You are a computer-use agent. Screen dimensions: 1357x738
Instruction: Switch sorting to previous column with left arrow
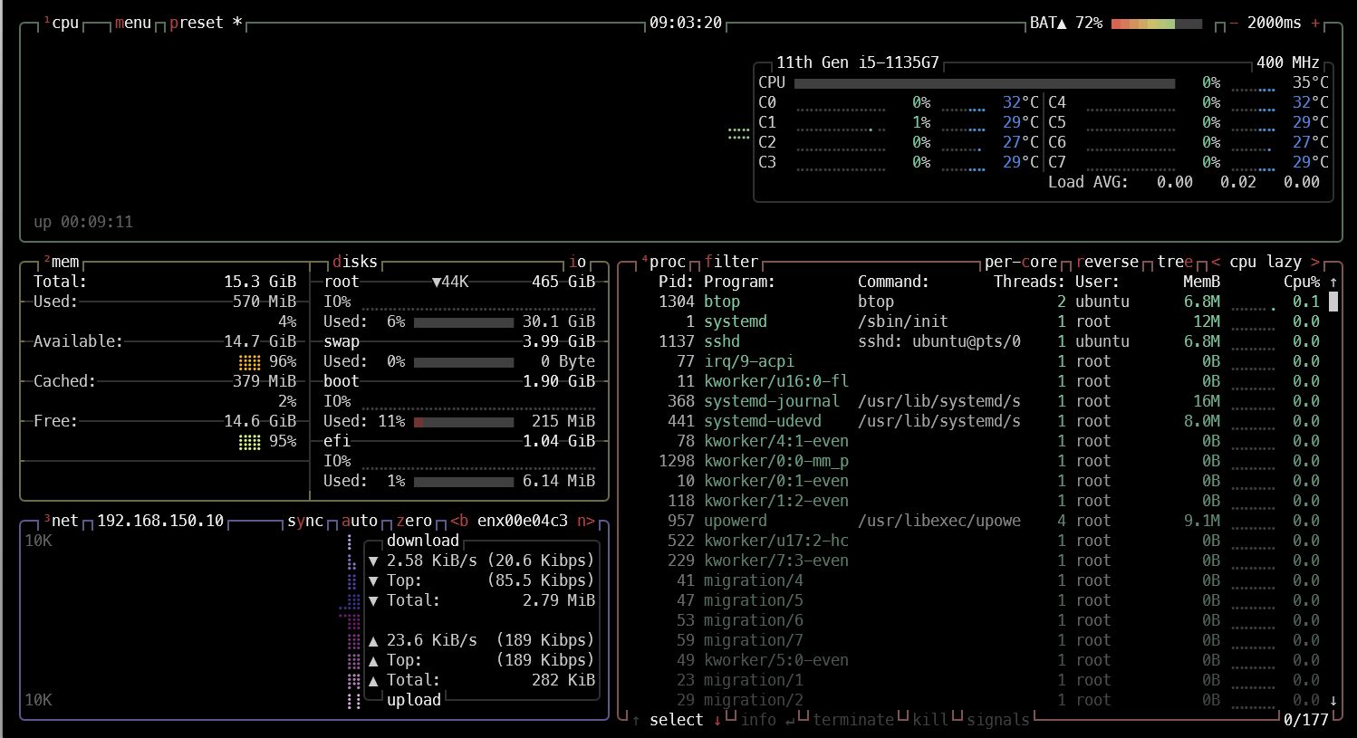pyautogui.click(x=1216, y=262)
